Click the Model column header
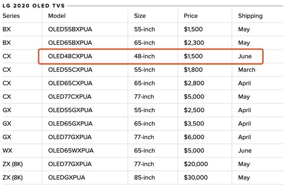The width and height of the screenshot is (286, 185). [57, 16]
